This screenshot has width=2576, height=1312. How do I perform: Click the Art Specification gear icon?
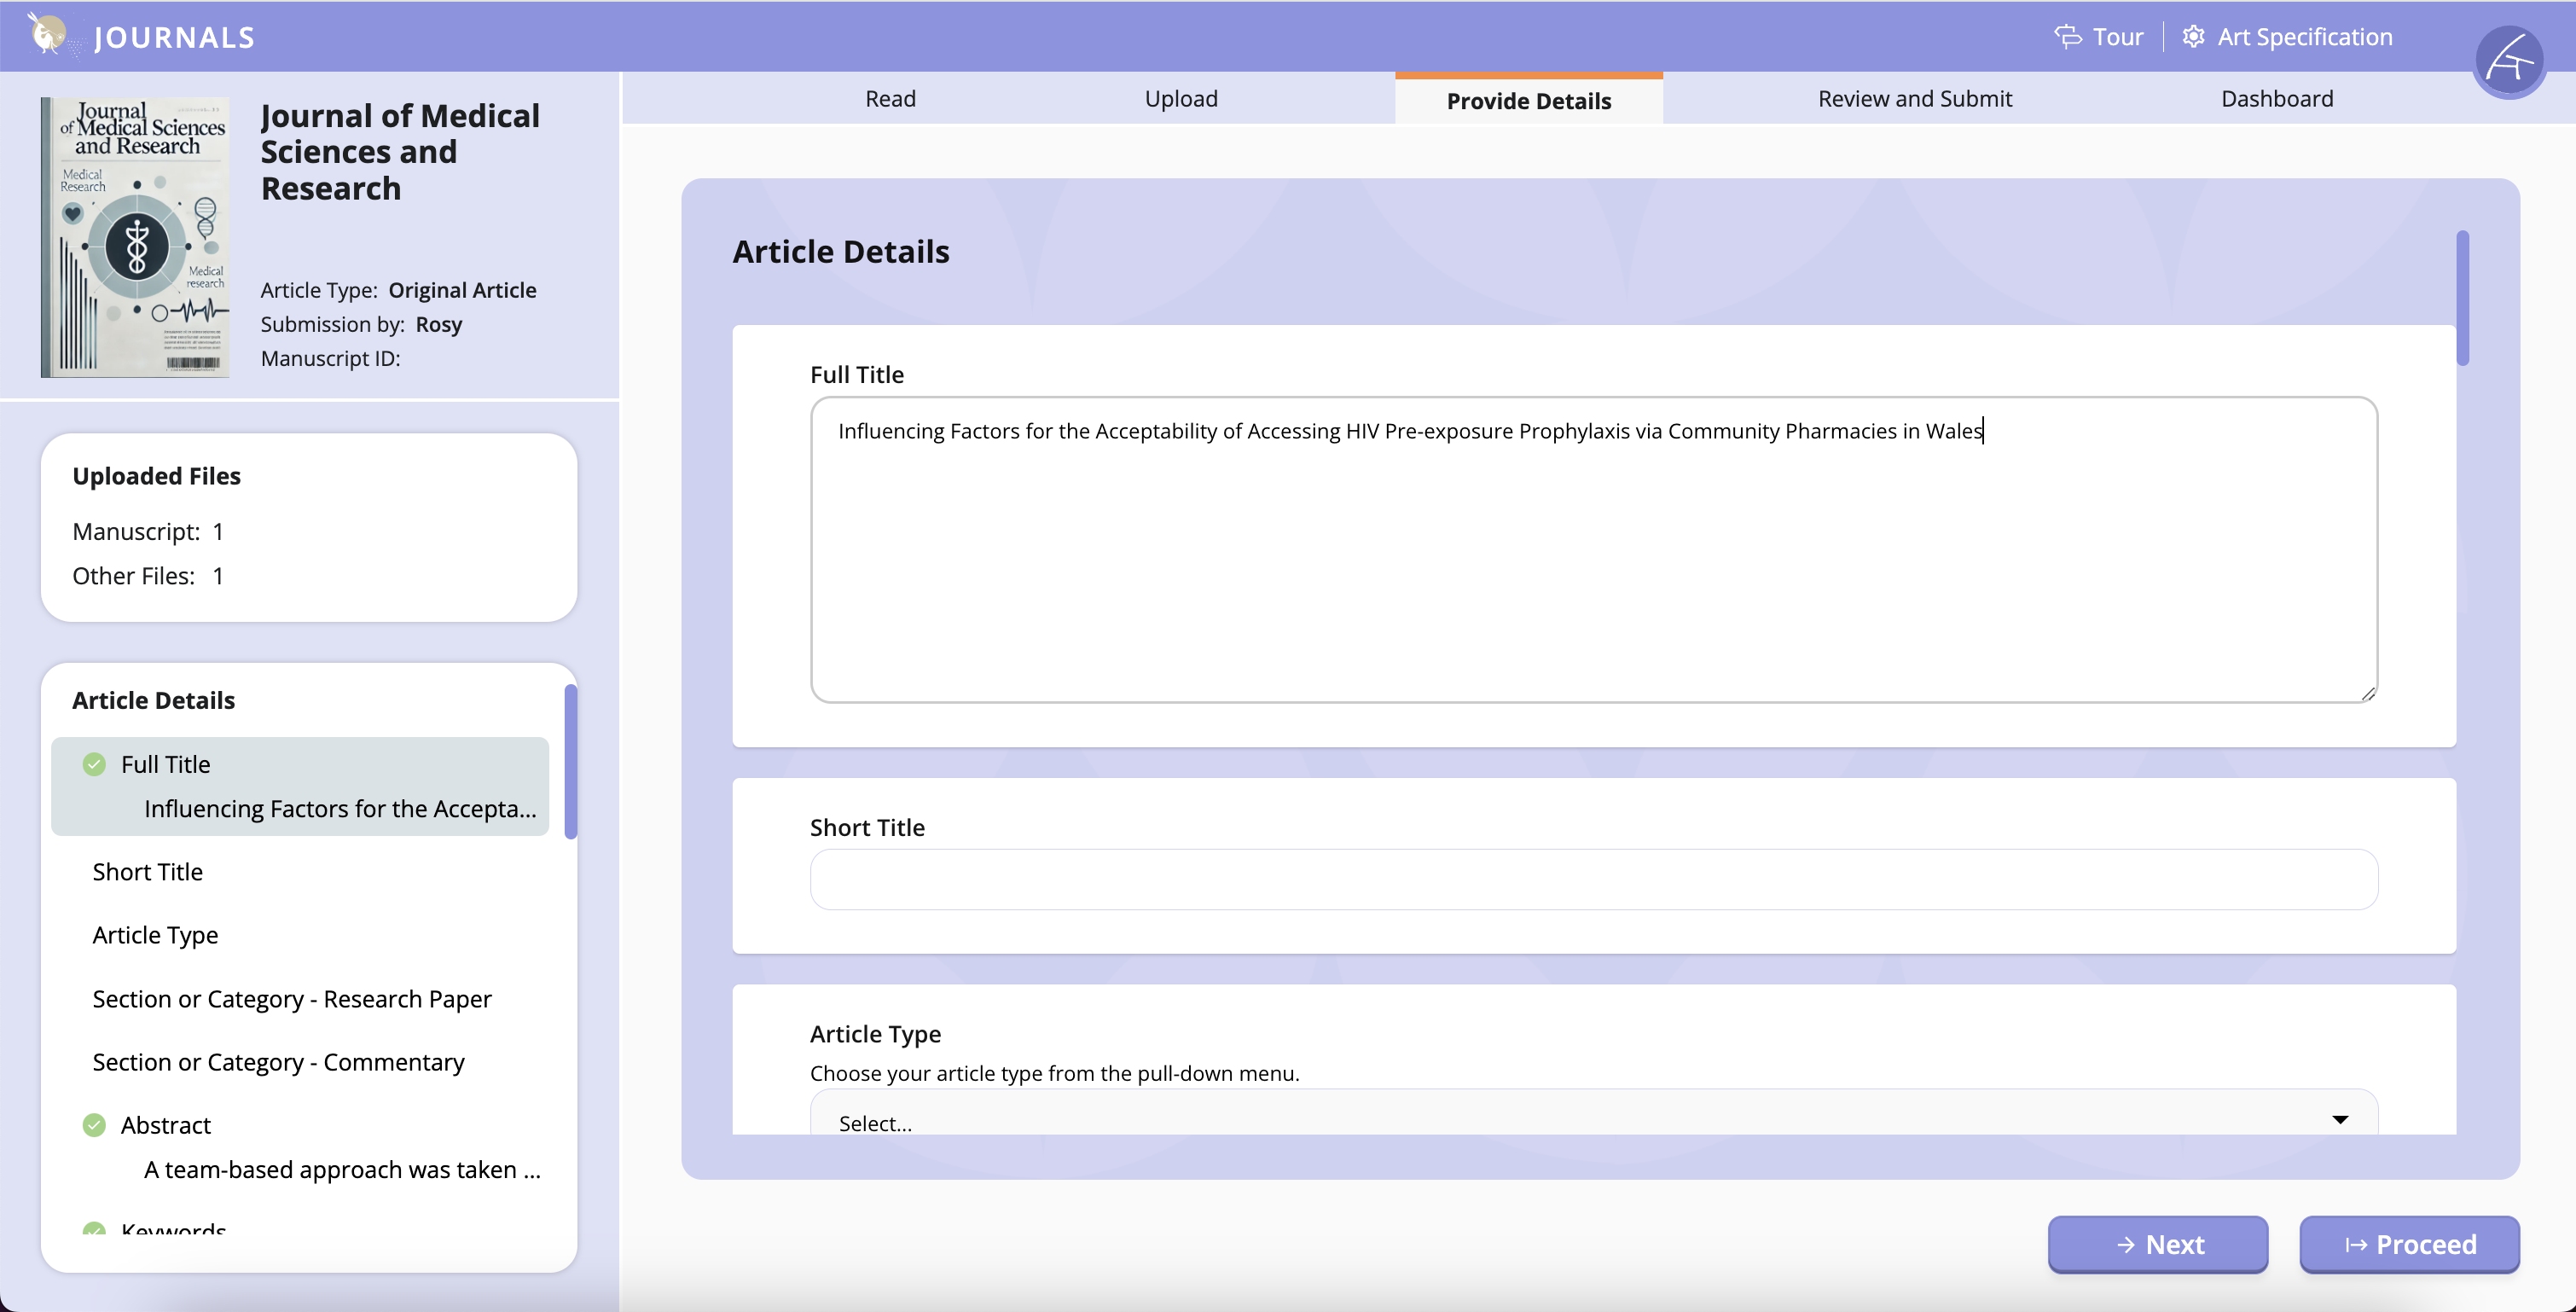(x=2193, y=37)
